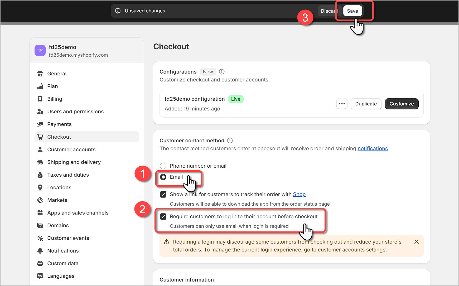The height and width of the screenshot is (286, 459).
Task: Click the General settings store icon
Action: click(x=40, y=74)
